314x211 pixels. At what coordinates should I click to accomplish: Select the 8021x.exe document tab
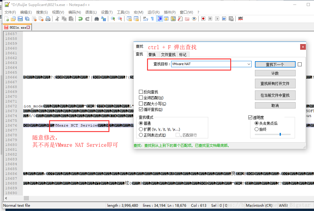(17, 27)
